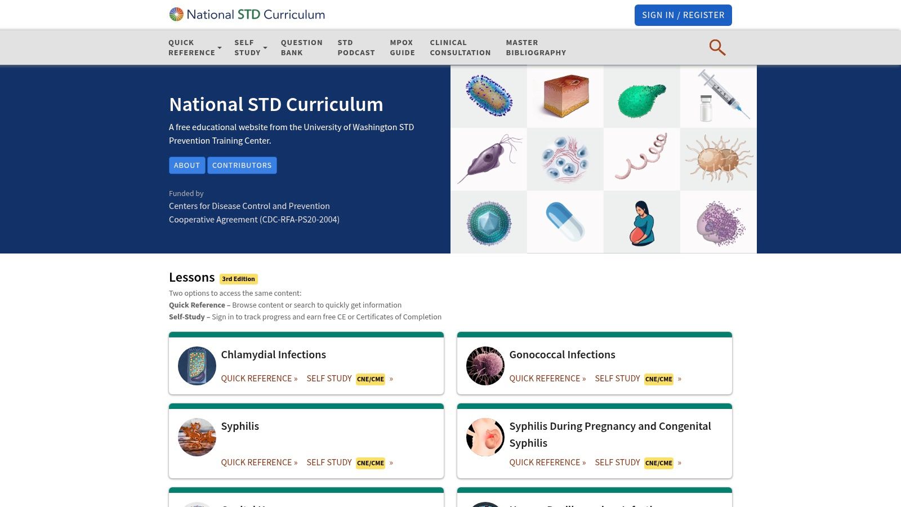901x507 pixels.
Task: Open the search magnifier icon
Action: coord(717,47)
